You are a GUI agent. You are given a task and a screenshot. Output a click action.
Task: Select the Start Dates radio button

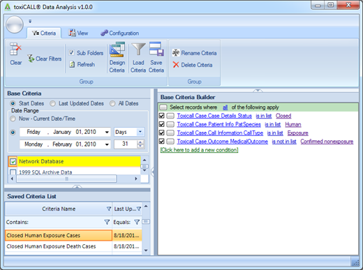[x=13, y=103]
